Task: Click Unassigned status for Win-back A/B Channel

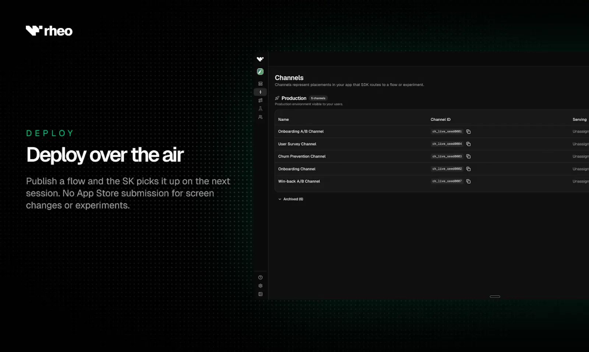Action: pyautogui.click(x=581, y=181)
